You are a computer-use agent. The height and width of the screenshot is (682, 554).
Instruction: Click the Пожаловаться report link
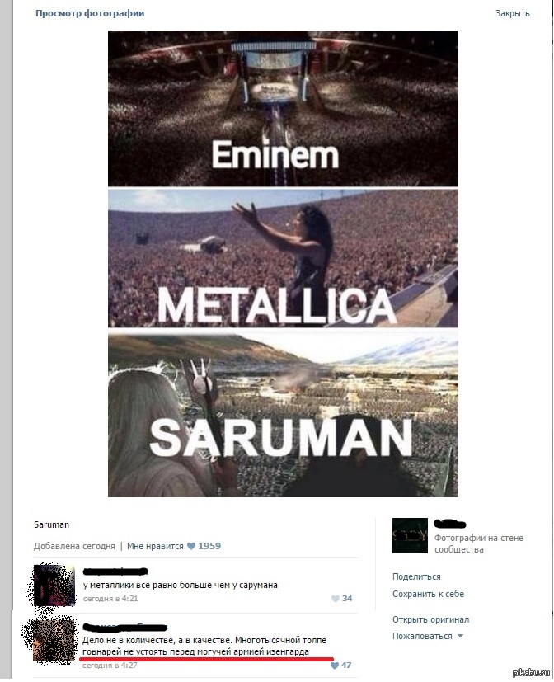[422, 637]
